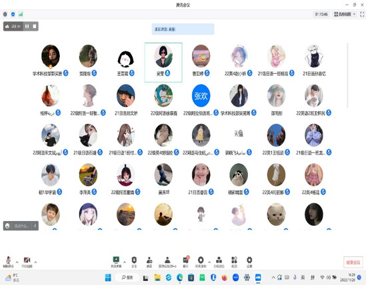Expand microphone options arrow

pos(17,262)
